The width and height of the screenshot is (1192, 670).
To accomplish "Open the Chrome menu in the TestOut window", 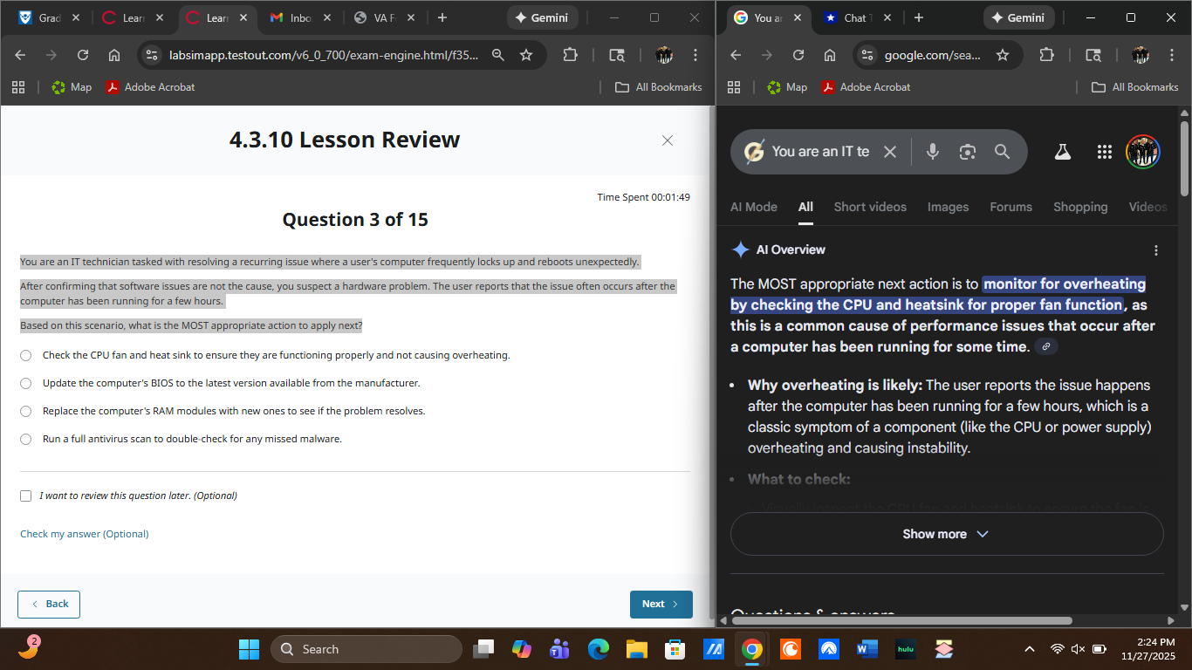I will (x=695, y=55).
